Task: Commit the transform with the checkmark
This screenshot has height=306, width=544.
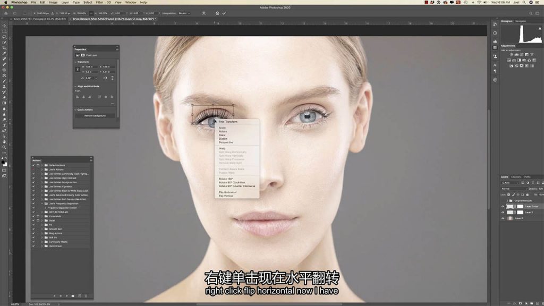Action: point(224,13)
